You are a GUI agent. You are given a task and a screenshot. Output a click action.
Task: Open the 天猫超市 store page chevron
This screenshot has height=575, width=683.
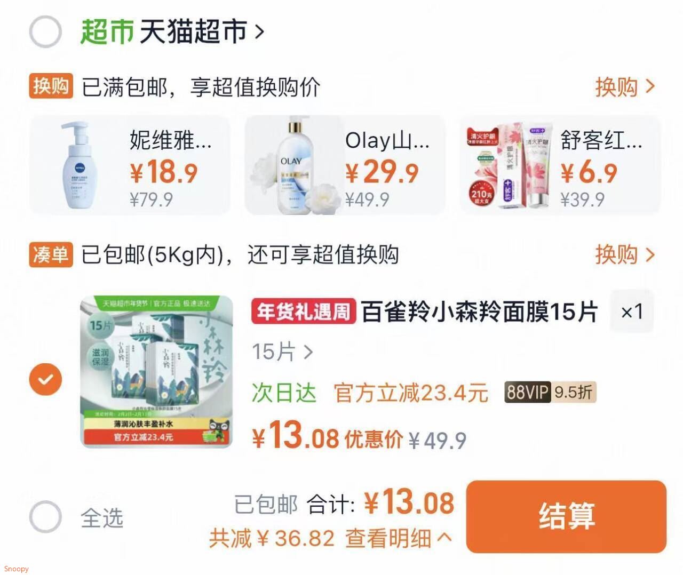point(260,32)
